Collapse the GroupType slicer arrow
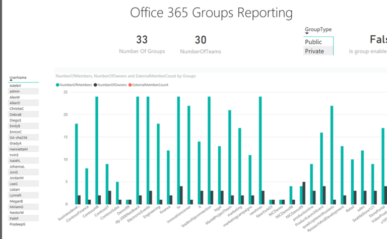This screenshot has width=387, height=239. [x=307, y=33]
